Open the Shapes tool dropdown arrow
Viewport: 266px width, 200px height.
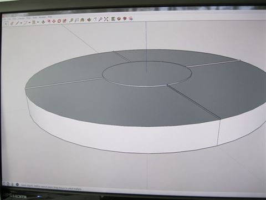tap(38, 22)
